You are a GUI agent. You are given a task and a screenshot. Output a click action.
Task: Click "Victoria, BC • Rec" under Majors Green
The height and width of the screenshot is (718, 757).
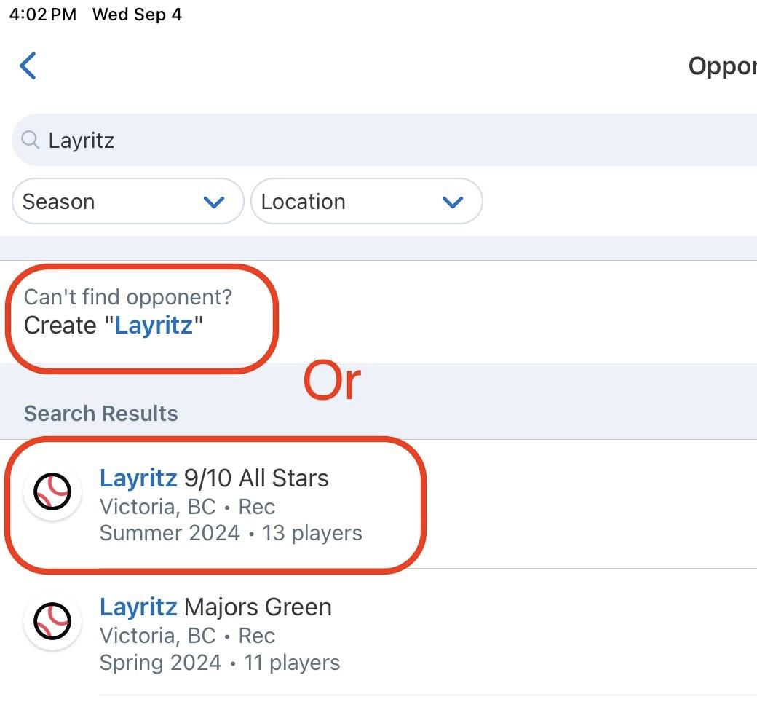[187, 635]
